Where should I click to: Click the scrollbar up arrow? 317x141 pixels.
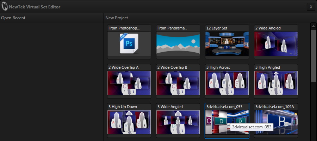click(313, 26)
